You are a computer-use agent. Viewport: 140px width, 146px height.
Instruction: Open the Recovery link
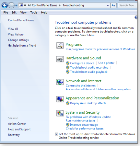(14, 135)
